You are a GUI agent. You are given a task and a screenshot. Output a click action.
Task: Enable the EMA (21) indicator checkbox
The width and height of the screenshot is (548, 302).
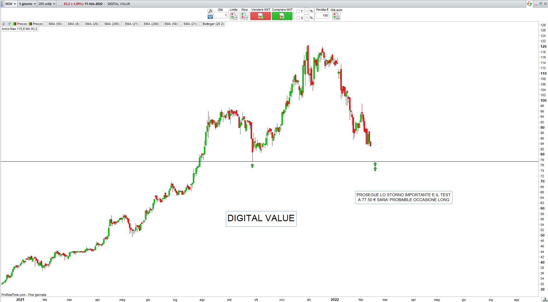tap(123, 24)
